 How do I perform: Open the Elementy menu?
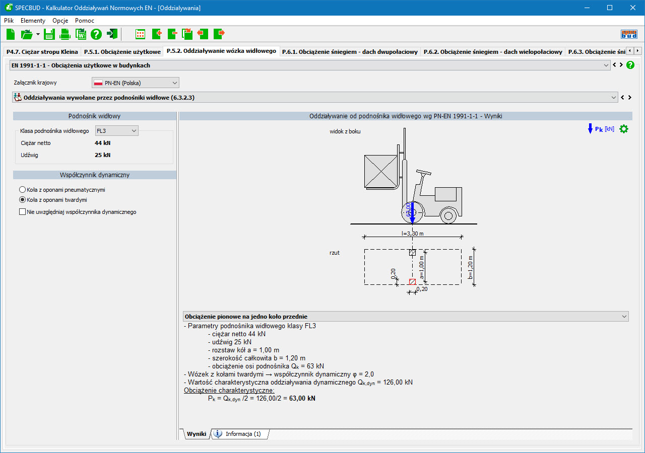33,21
